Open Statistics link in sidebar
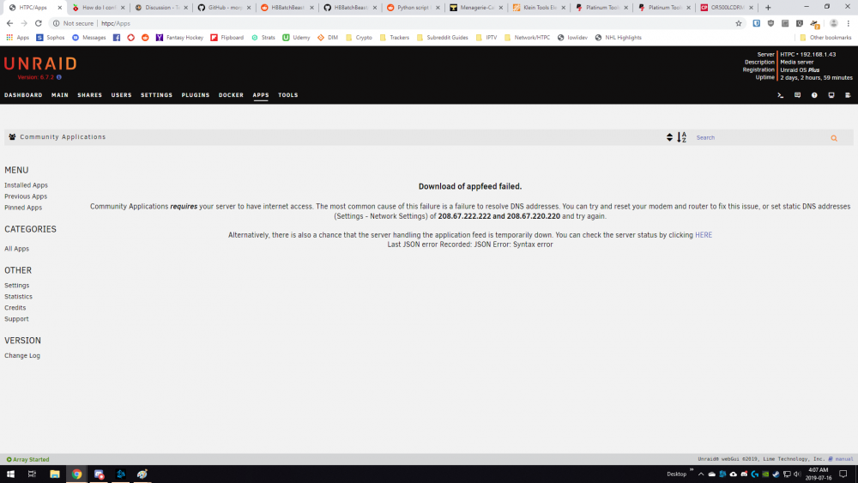 coord(18,297)
